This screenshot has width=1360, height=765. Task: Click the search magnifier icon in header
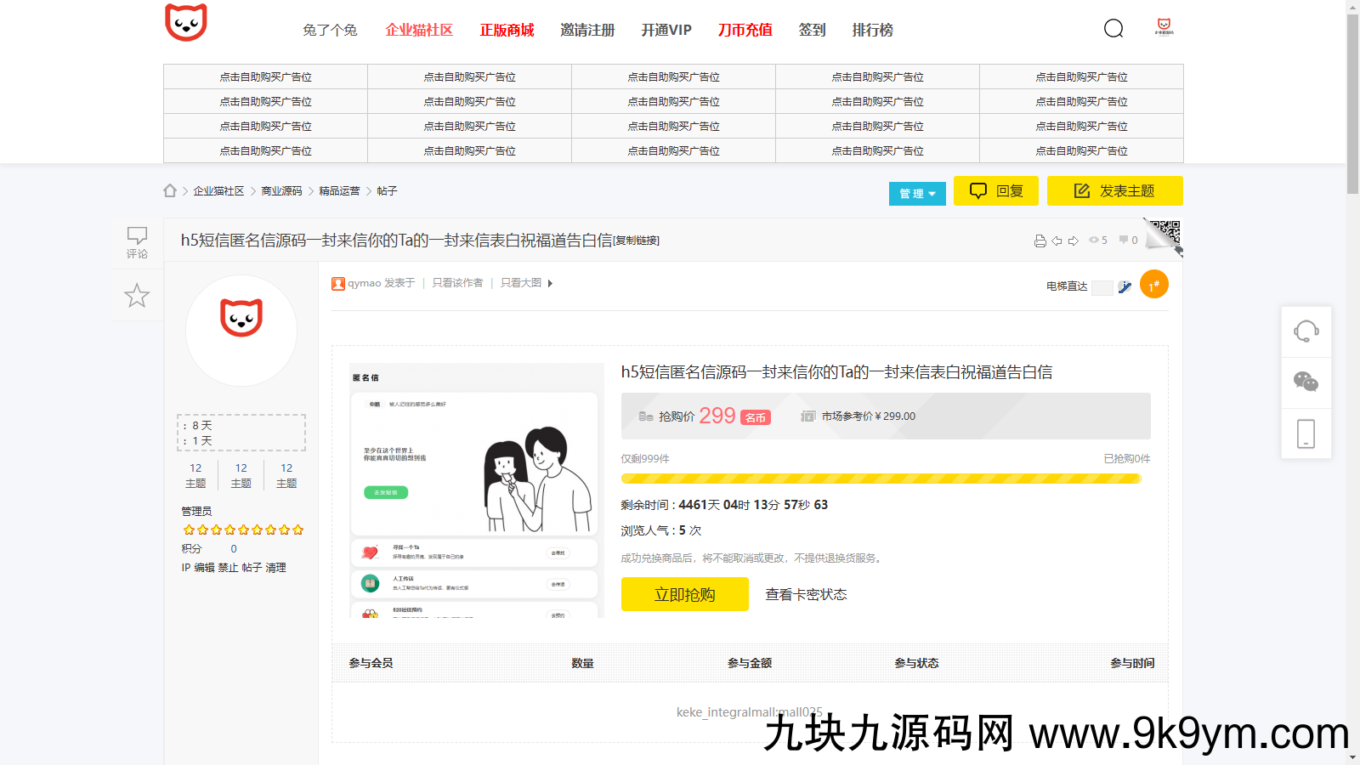(1113, 29)
